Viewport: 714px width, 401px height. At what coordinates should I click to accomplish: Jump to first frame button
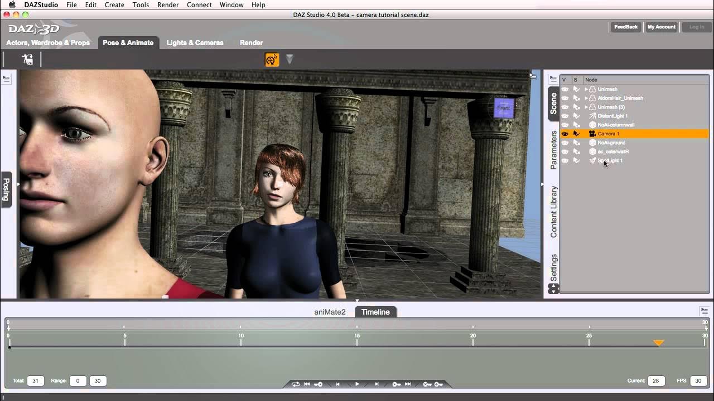coord(307,384)
